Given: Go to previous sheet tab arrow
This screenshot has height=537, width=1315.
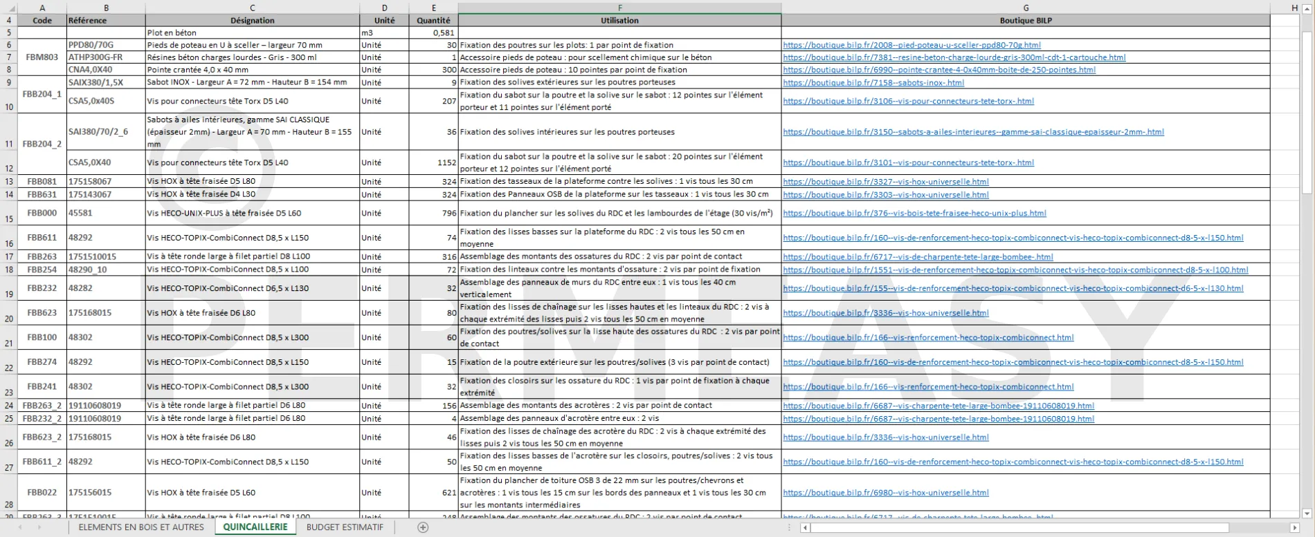Looking at the screenshot, I should tap(20, 527).
